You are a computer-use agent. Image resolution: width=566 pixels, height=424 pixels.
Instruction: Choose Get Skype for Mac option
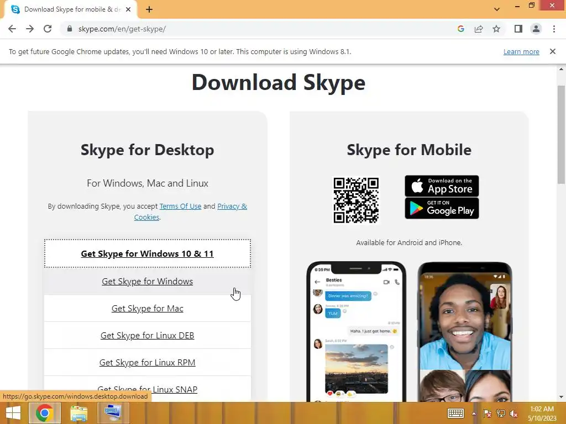click(x=147, y=308)
